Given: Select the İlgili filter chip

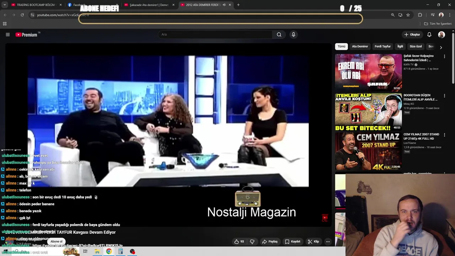Looking at the screenshot, I should (x=400, y=46).
